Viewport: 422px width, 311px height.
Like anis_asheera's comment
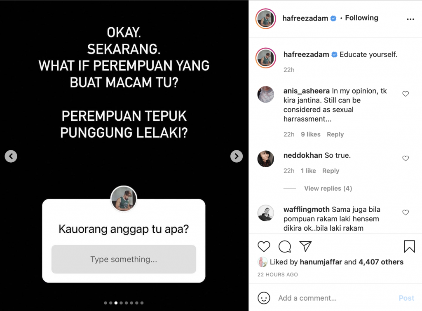[x=406, y=94]
